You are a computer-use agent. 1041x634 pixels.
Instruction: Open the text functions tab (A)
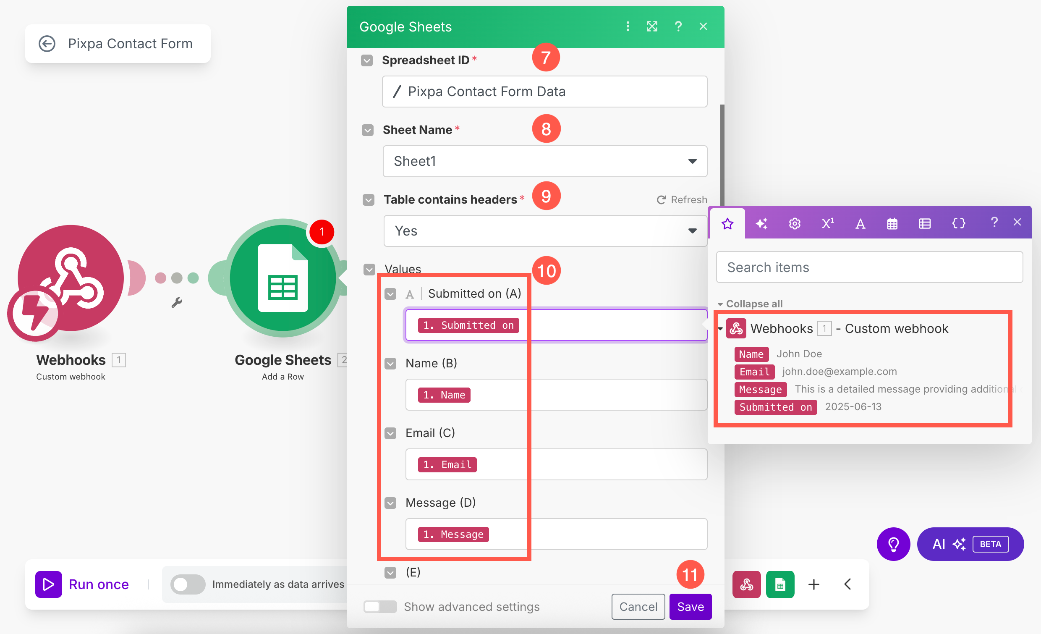860,223
